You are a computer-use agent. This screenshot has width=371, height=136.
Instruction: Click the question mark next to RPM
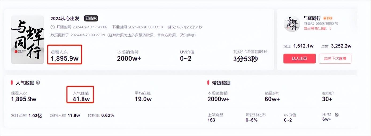[337, 115]
